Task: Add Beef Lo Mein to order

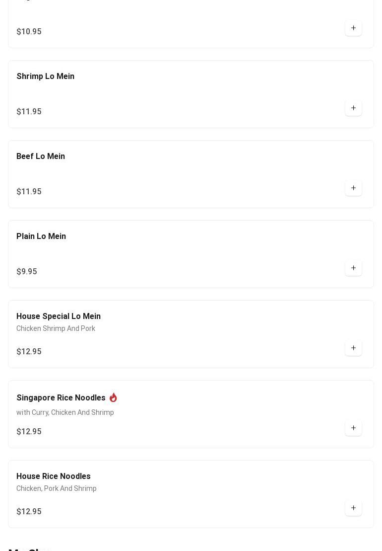Action: coord(353,188)
